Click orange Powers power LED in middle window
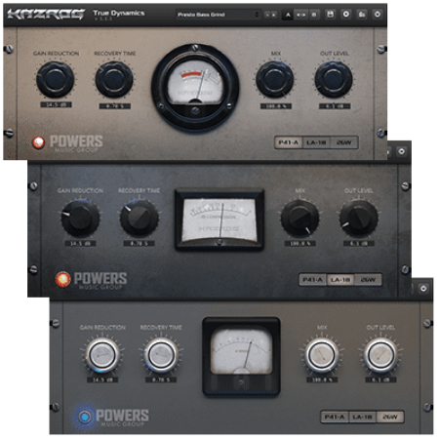The width and height of the screenshot is (439, 439). click(x=62, y=279)
